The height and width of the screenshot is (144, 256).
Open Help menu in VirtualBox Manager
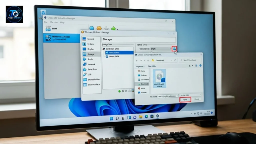point(62,22)
